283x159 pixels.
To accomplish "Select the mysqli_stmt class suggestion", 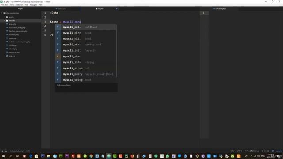I will [86, 56].
